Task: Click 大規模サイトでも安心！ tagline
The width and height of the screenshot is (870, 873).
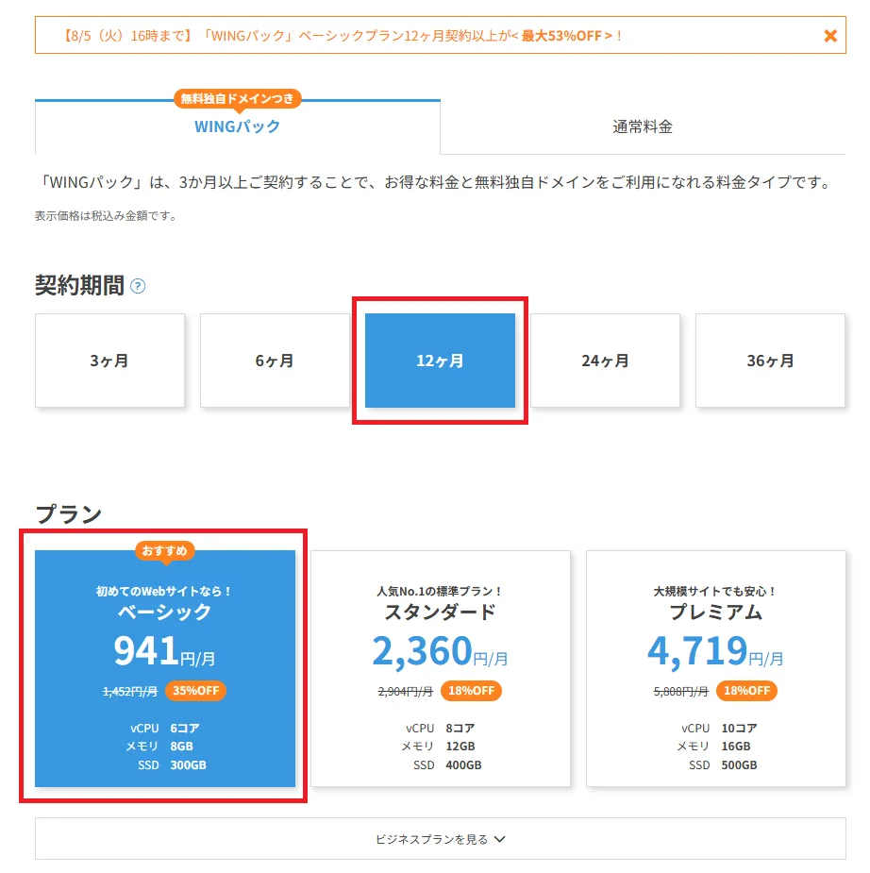Action: (716, 591)
